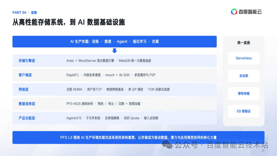Click the 弹性伸缩 card

pyautogui.click(x=244, y=93)
